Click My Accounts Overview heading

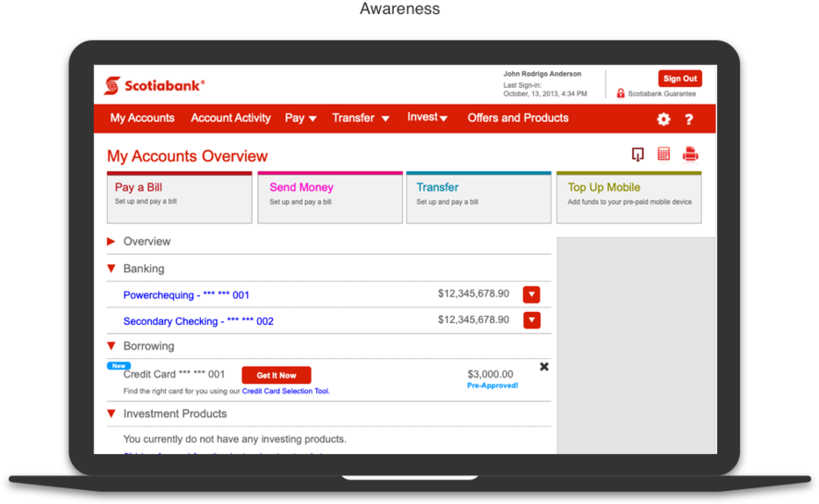(187, 156)
